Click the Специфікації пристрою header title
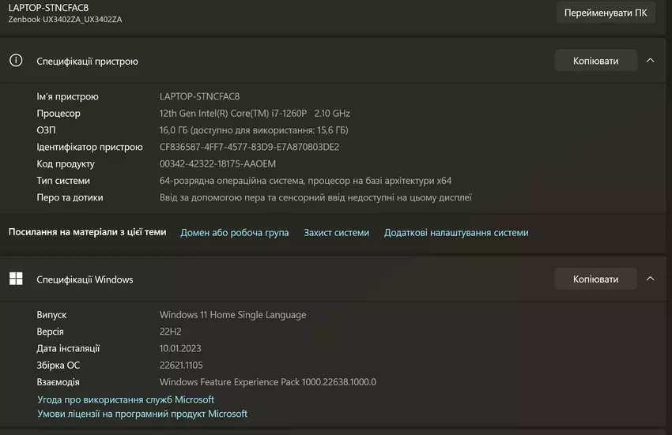This screenshot has width=672, height=435. 87,61
